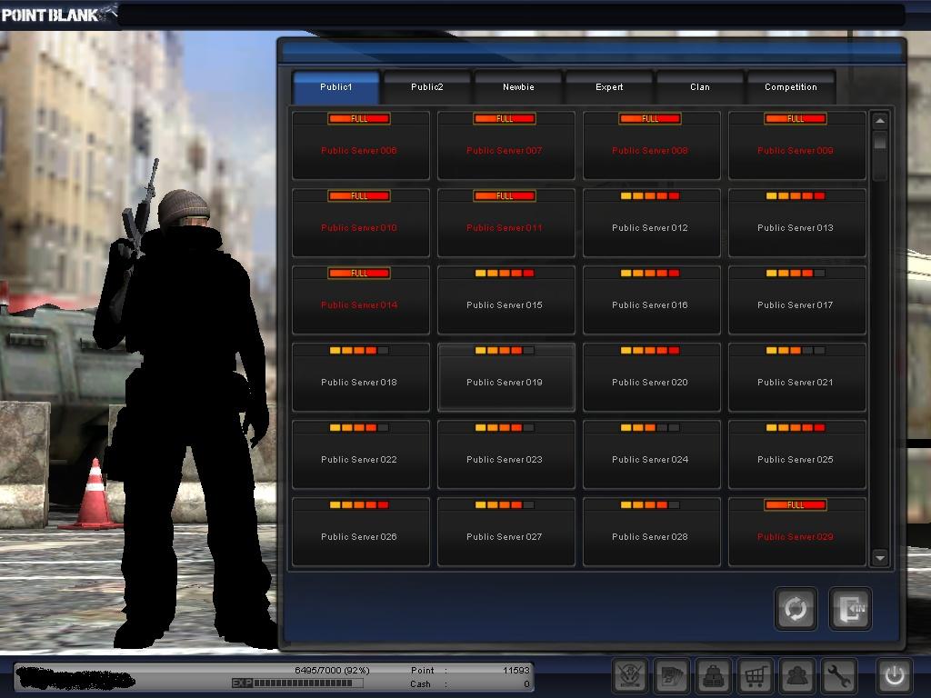Image resolution: width=931 pixels, height=698 pixels.
Task: Click the Point Blank logo
Action: click(58, 15)
